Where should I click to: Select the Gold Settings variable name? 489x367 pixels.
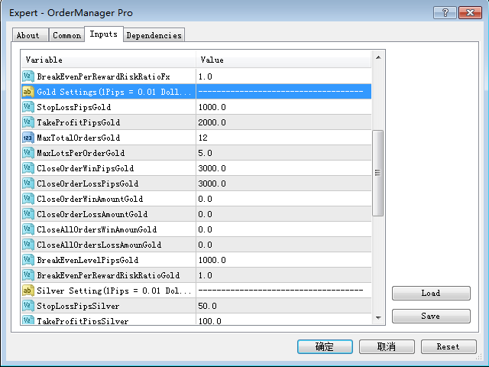point(114,92)
